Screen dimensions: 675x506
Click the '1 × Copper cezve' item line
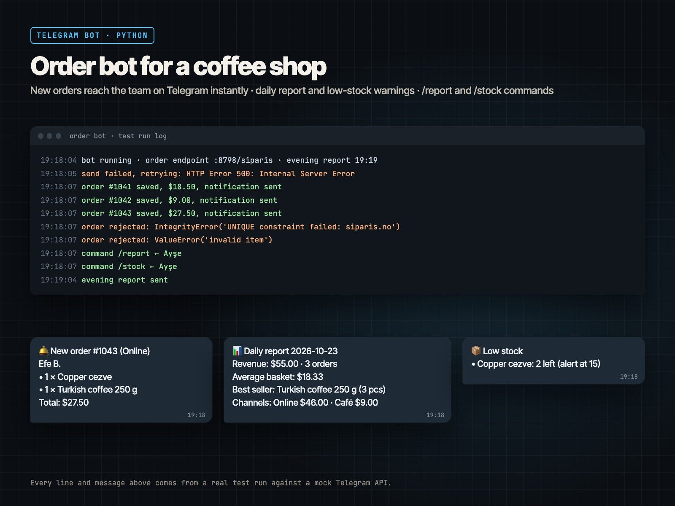click(76, 377)
